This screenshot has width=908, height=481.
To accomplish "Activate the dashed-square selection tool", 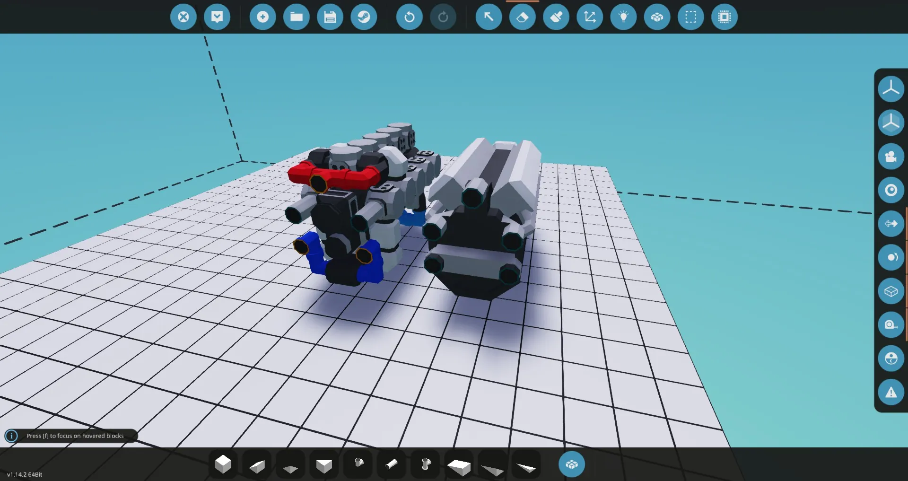I will click(x=691, y=17).
